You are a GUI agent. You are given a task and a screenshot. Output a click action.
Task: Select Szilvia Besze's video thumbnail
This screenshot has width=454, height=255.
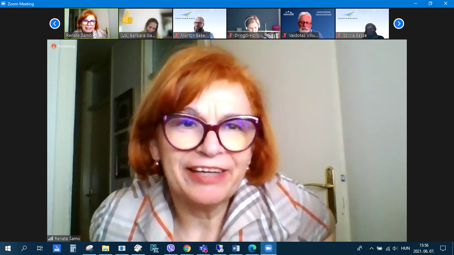coord(362,24)
